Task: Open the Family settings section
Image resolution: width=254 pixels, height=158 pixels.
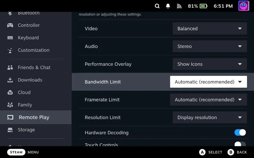Action: coord(25,105)
